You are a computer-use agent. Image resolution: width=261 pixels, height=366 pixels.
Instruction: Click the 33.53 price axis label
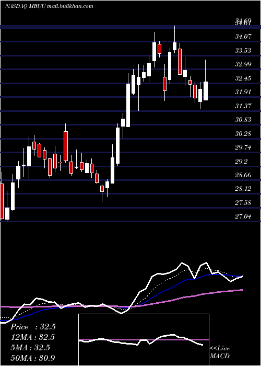tap(243, 50)
